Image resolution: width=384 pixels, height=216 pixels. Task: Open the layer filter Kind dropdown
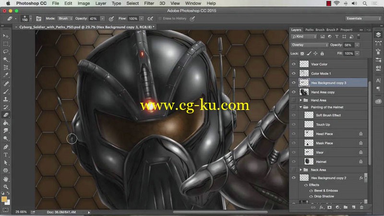point(304,37)
